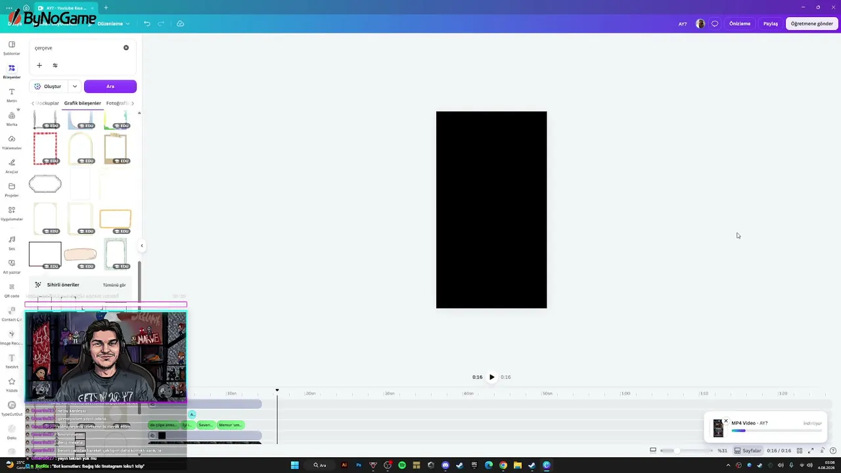841x473 pixels.
Task: Select the black video page on the canvas
Action: coord(491,210)
